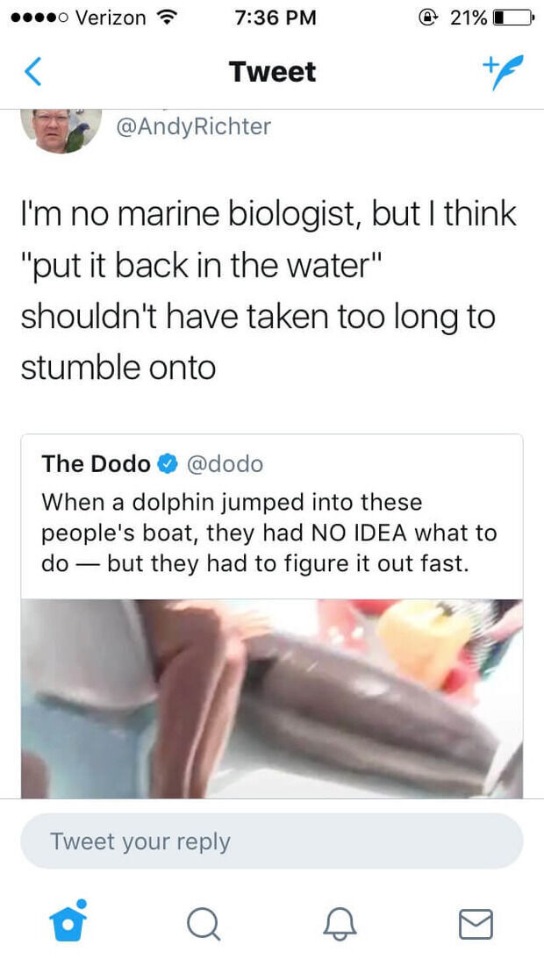Screen dimensions: 544x966
Task: Open The Dodo quoted tweet name
Action: (96, 464)
